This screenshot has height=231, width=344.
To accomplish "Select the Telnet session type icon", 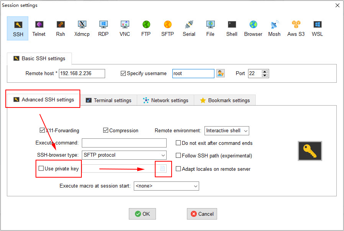I will (x=39, y=28).
